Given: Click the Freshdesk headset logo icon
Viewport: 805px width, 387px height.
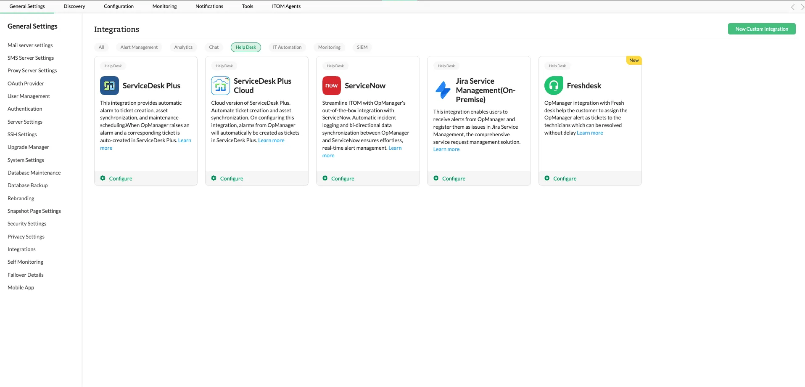Looking at the screenshot, I should 554,86.
